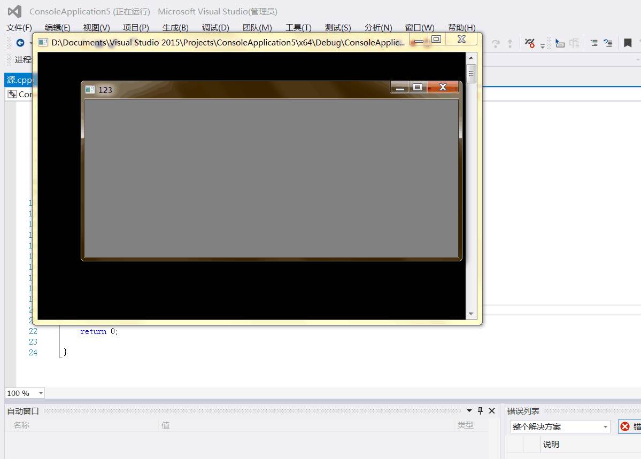Click the step over debug arrow icon
This screenshot has width=641, height=459.
pos(496,43)
